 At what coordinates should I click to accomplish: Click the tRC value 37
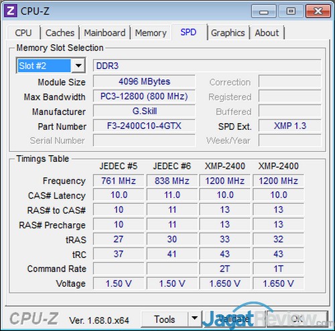[119, 254]
